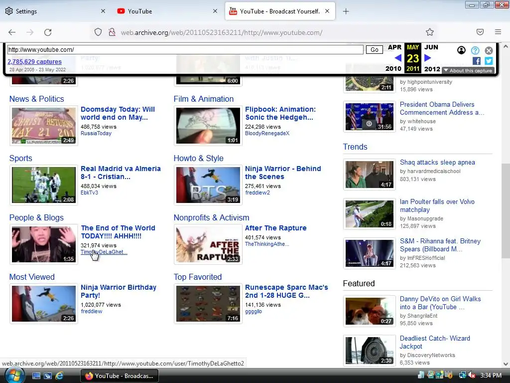The width and height of the screenshot is (510, 383).
Task: Click scrollbar down arrow
Action: coord(506,364)
